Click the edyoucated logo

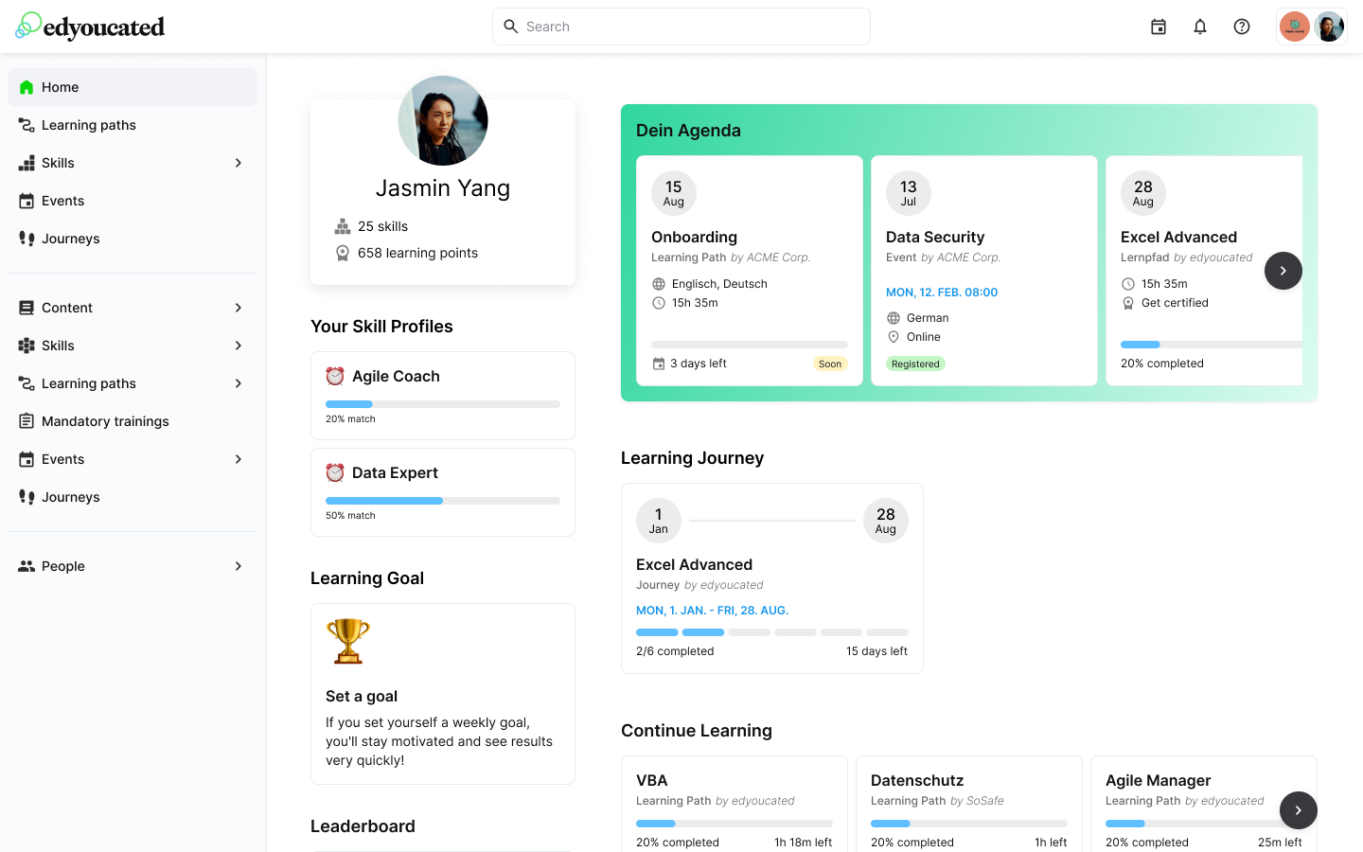click(x=90, y=27)
